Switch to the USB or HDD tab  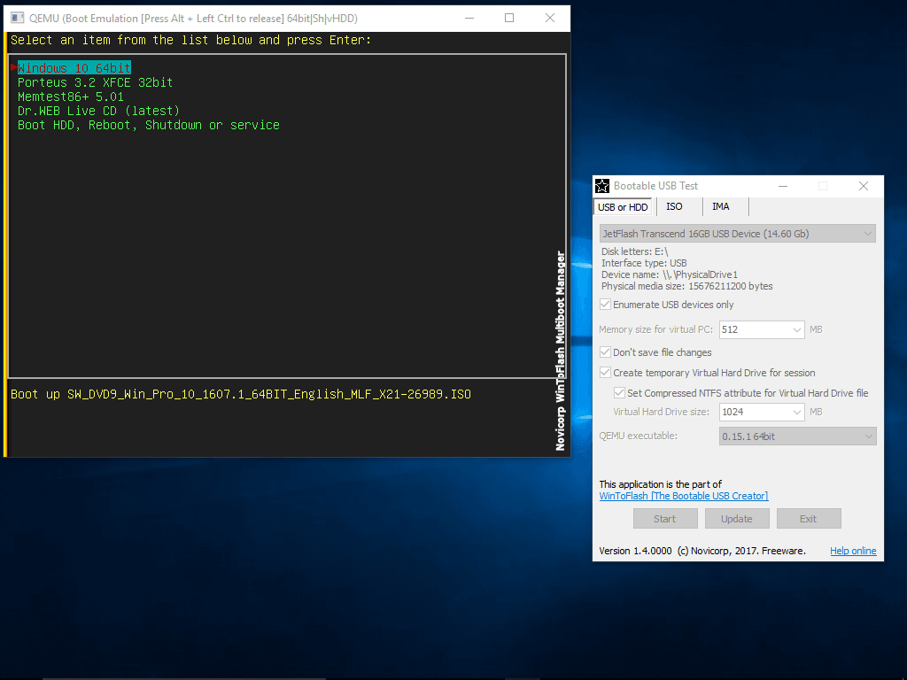[x=623, y=207]
